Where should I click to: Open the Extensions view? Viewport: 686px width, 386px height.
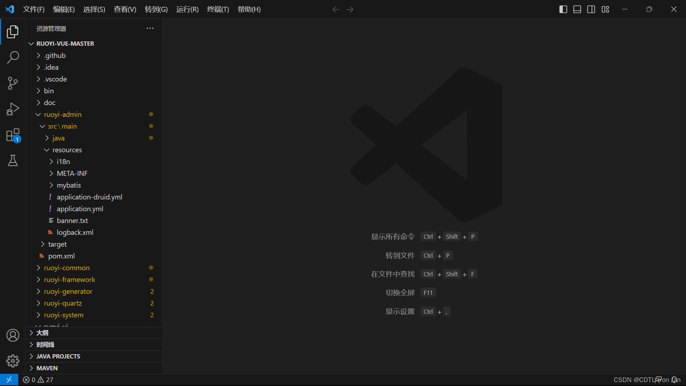[x=13, y=135]
